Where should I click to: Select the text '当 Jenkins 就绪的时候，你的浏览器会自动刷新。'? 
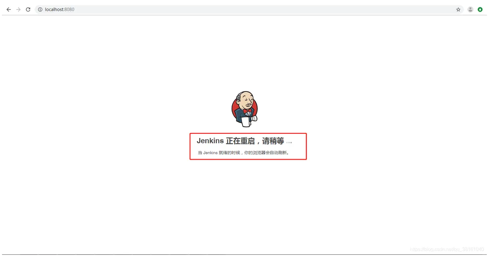(x=243, y=153)
